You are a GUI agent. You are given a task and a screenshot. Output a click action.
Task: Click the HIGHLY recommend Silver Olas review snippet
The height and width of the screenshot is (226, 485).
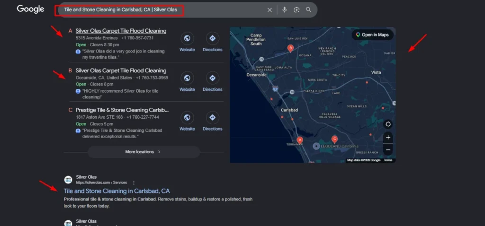pos(120,94)
